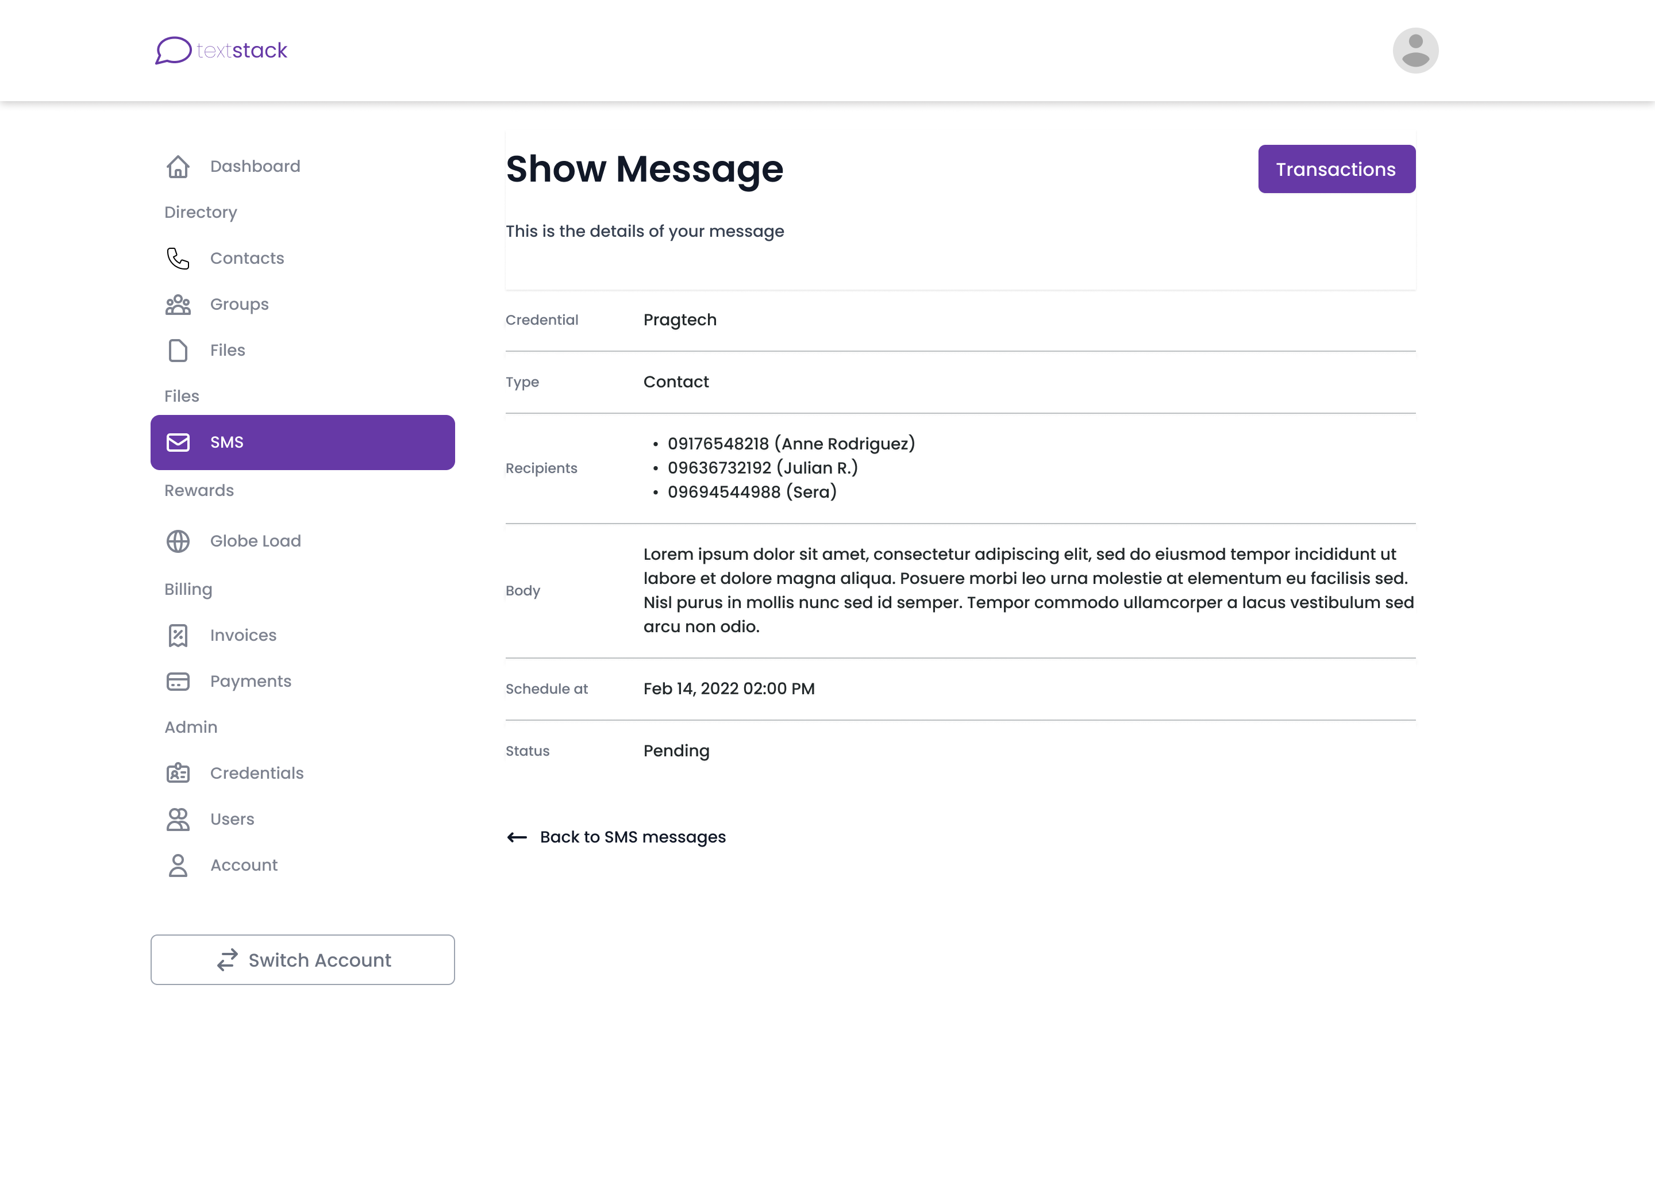Select the Account person icon
The height and width of the screenshot is (1177, 1655).
point(178,864)
